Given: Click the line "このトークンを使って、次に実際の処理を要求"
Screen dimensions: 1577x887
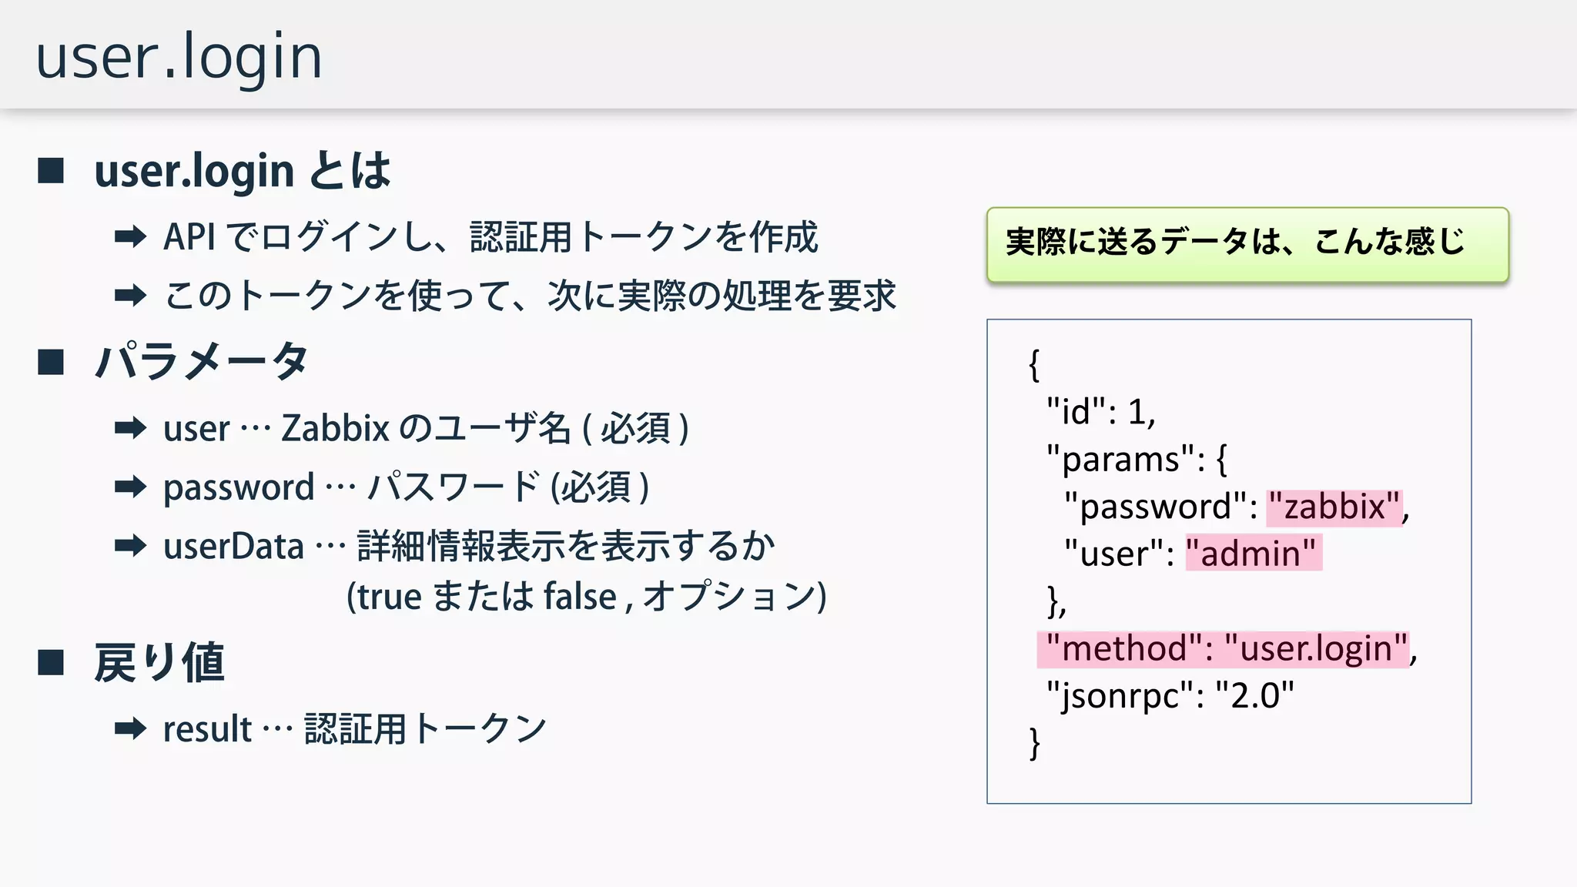Looking at the screenshot, I should (x=531, y=296).
